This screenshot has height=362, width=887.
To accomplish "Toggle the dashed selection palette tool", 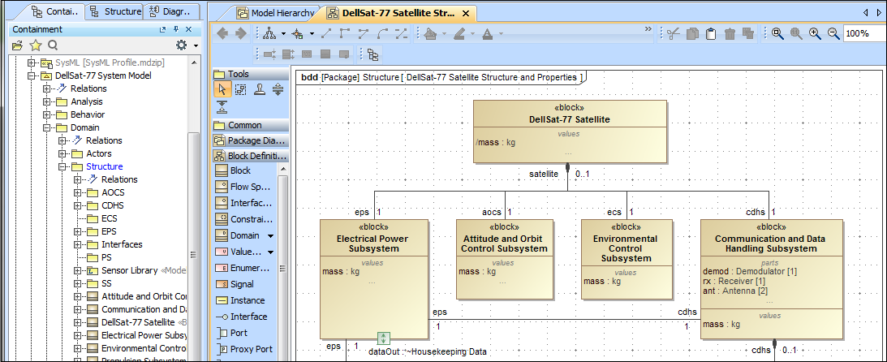I will (240, 88).
